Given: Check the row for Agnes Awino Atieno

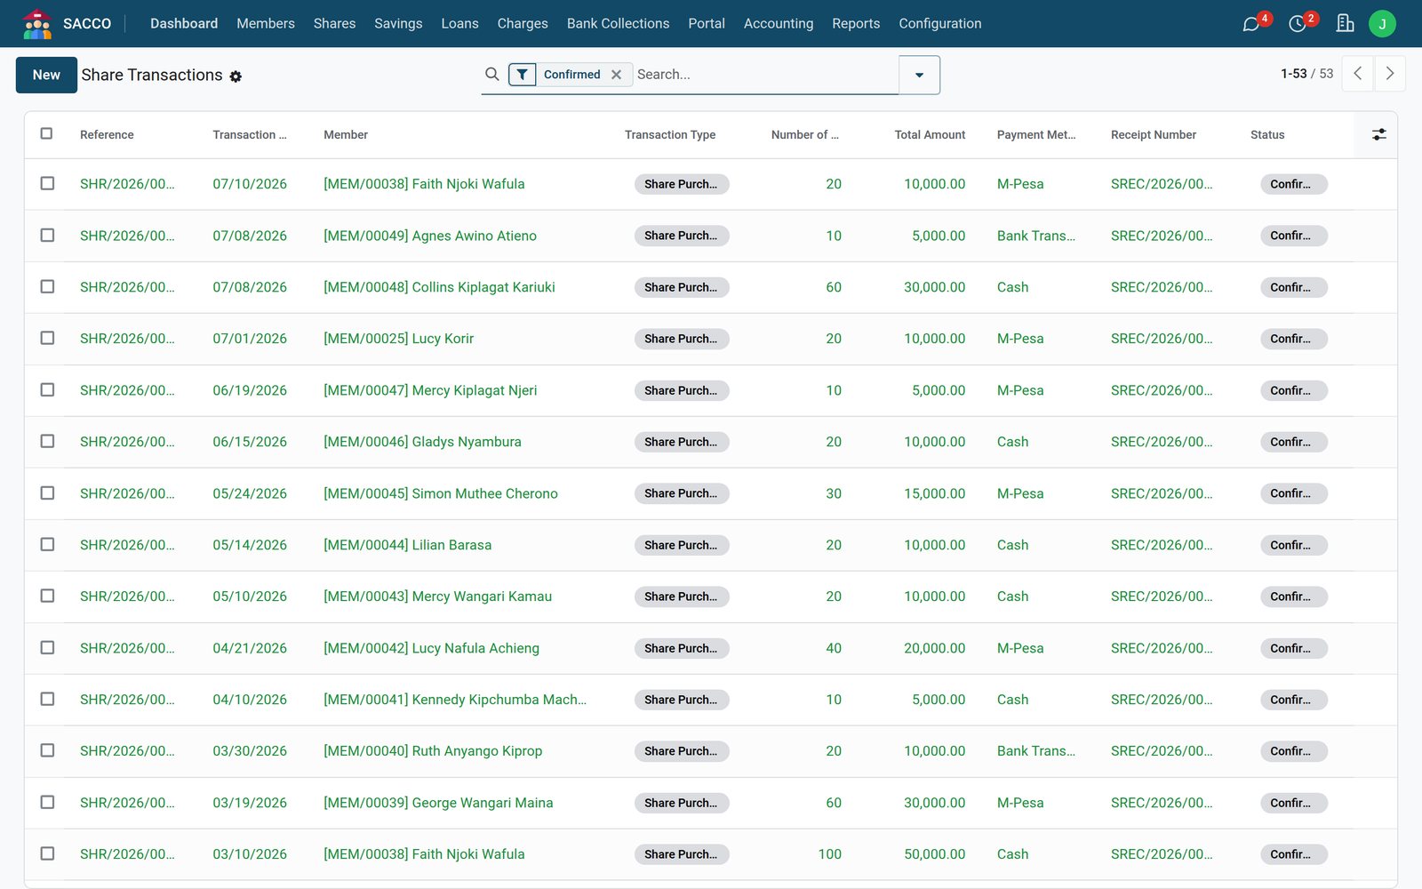Looking at the screenshot, I should tap(47, 236).
